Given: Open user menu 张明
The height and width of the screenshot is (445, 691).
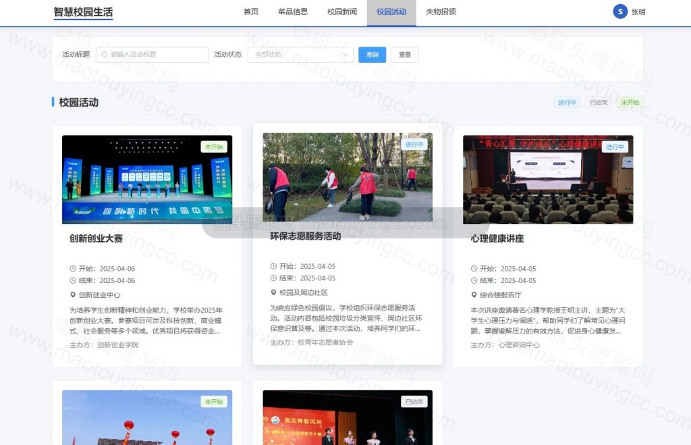Looking at the screenshot, I should [638, 12].
